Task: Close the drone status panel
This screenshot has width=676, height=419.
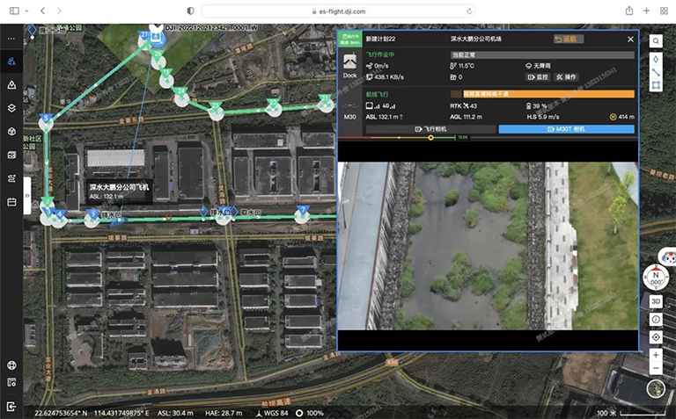Action: point(630,40)
